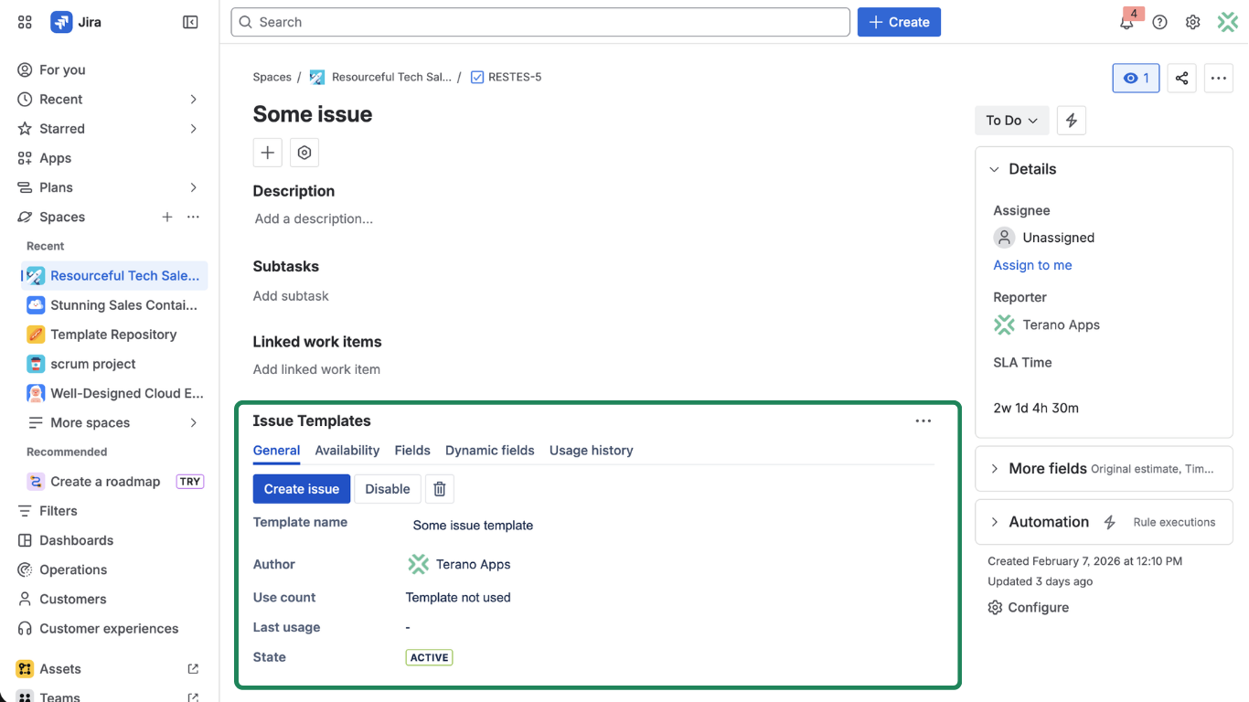Screen dimensions: 1249x702
Task: Disable the issue template
Action: 387,489
